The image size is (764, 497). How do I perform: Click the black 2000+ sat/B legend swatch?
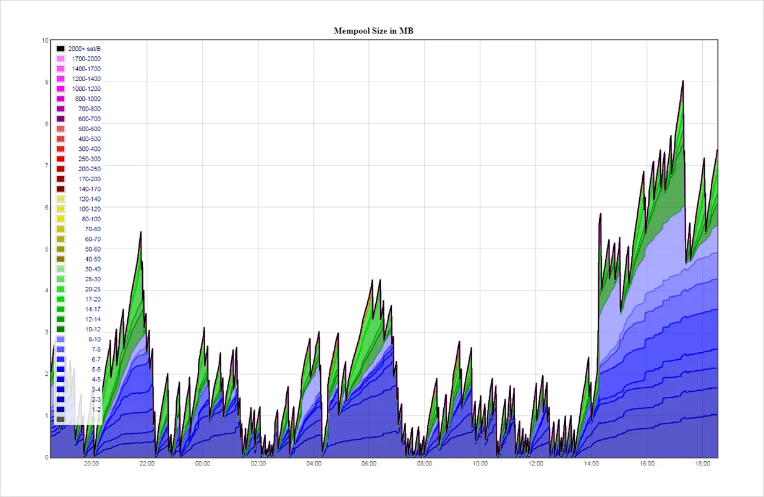coord(61,49)
